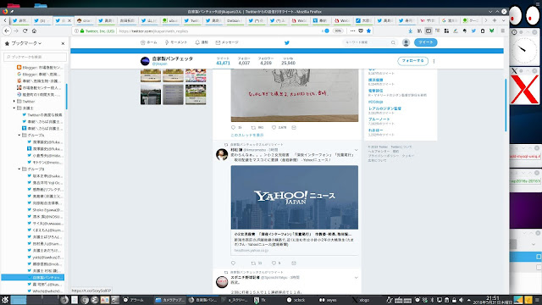Collapse the グループA bookmark folder
This screenshot has height=305, width=542.
[x=19, y=136]
